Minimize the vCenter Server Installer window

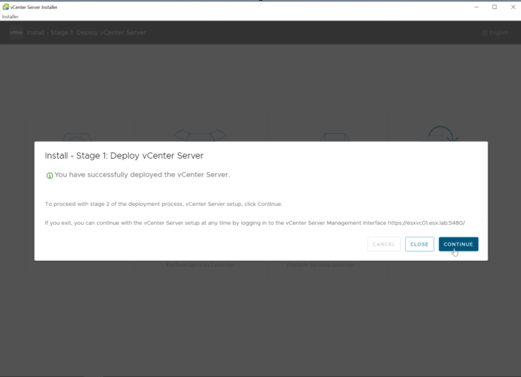[476, 7]
